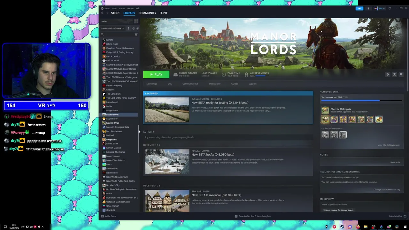Screen dimensions: 409x230
Task: Open the Discussions link
Action: click(x=215, y=84)
